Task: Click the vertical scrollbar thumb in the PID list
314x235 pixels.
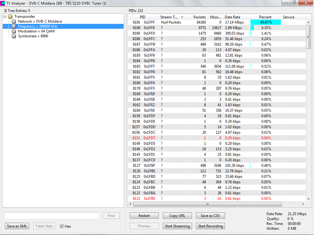Action: (308, 37)
